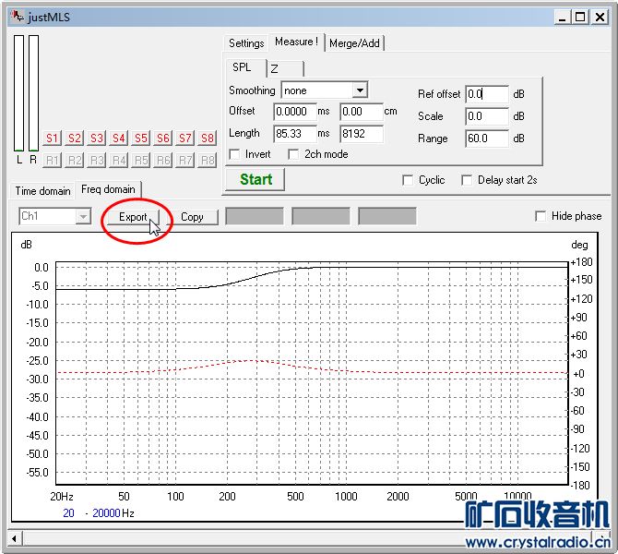Open the Merge/Add tab
This screenshot has height=554, width=618.
click(354, 42)
